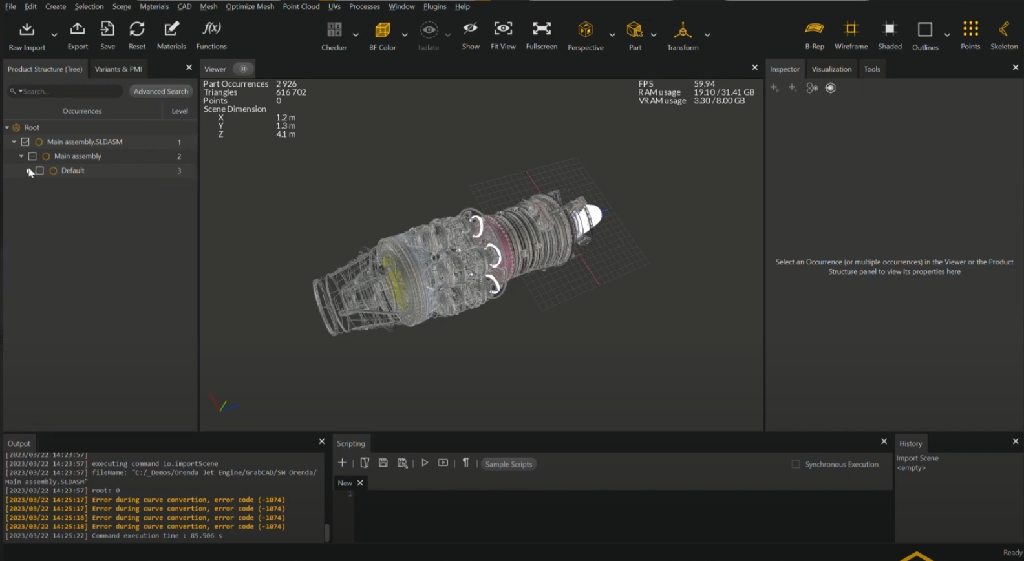Click the run selection icon

[x=443, y=463]
